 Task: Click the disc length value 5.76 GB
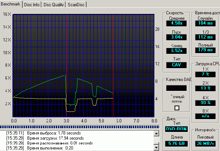(176, 144)
